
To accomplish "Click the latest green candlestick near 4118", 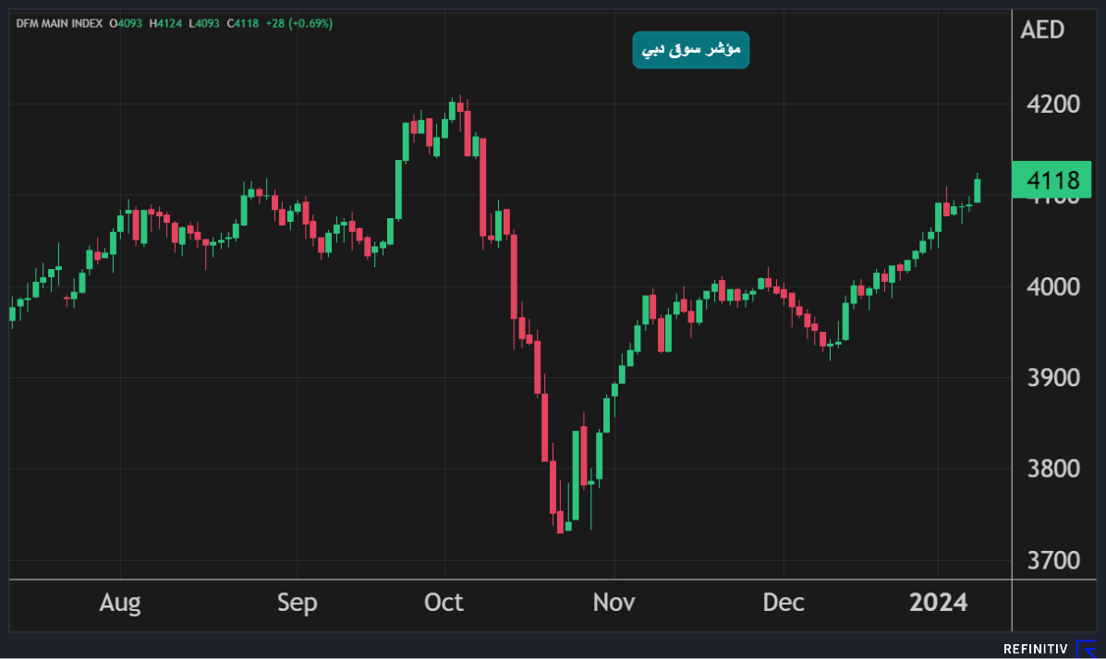I will (978, 190).
